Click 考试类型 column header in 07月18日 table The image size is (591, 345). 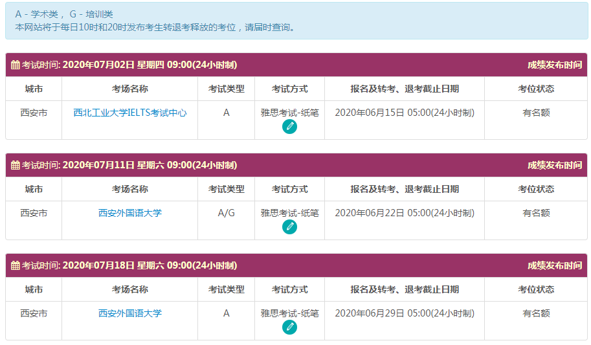(226, 289)
